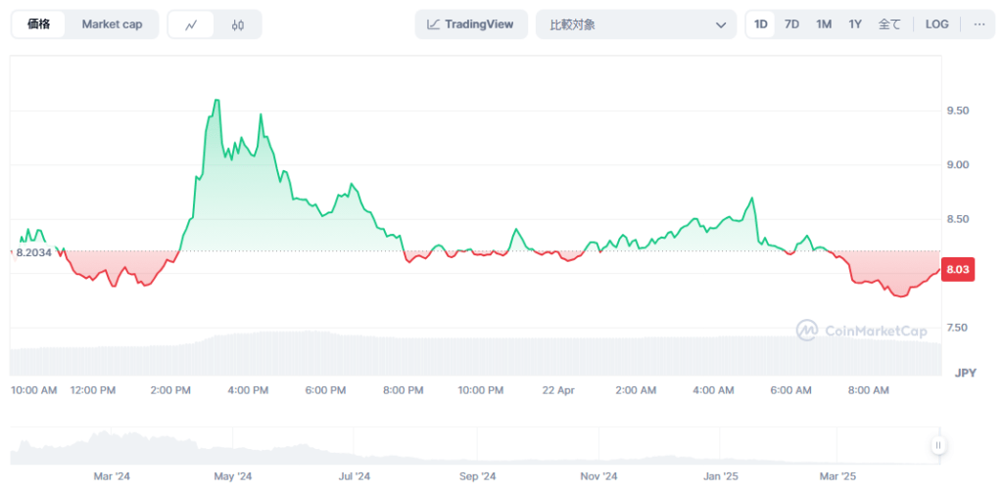The image size is (1003, 492).
Task: Expand the 比較対象 compare dropdown
Action: [636, 24]
